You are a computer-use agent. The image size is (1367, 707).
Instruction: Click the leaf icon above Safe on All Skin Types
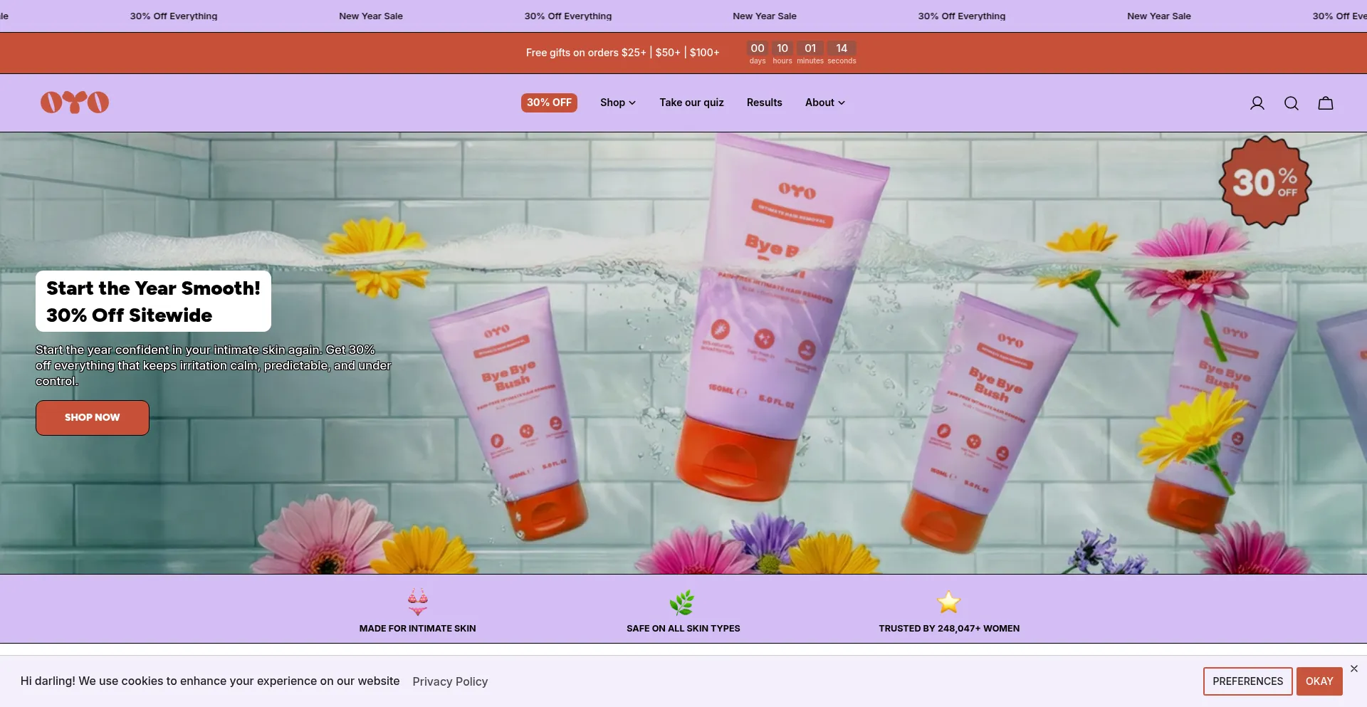[x=683, y=602]
